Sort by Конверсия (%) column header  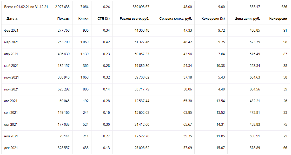click(x=213, y=19)
